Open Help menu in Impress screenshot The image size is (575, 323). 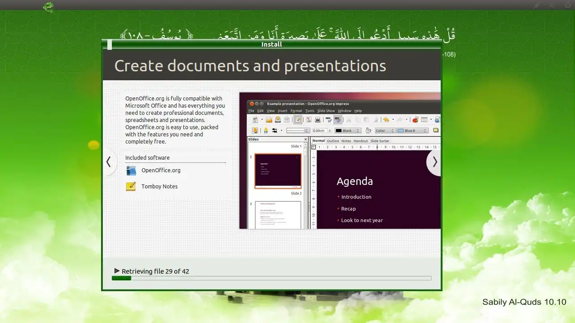358,111
